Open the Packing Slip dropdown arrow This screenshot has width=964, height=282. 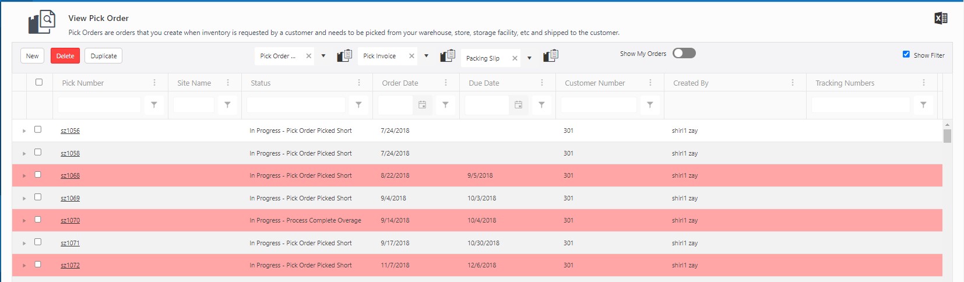click(529, 58)
